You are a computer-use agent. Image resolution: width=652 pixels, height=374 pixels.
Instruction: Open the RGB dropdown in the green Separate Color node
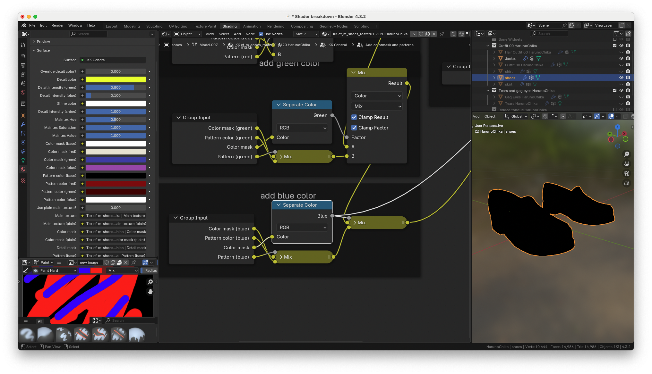302,128
